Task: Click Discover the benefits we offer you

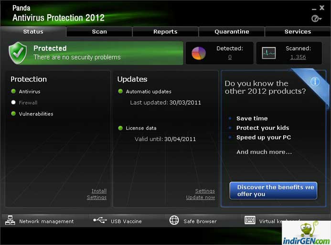Action: 273,191
